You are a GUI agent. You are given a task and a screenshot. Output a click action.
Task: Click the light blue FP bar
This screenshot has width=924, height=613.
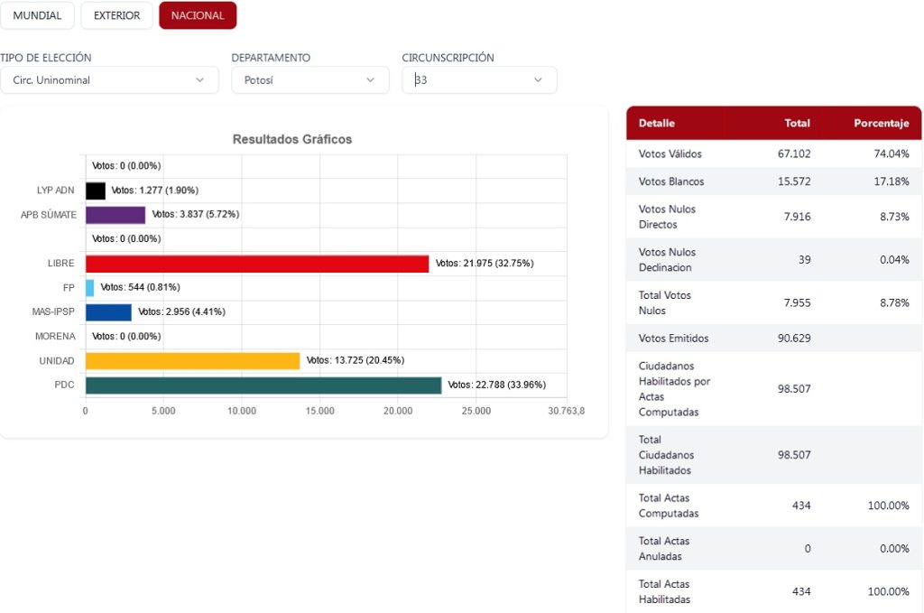89,288
